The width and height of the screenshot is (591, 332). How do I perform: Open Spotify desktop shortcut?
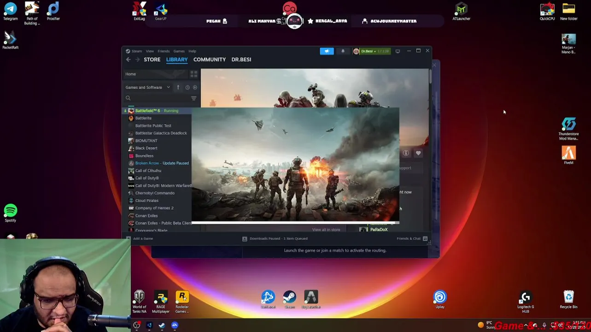11,213
